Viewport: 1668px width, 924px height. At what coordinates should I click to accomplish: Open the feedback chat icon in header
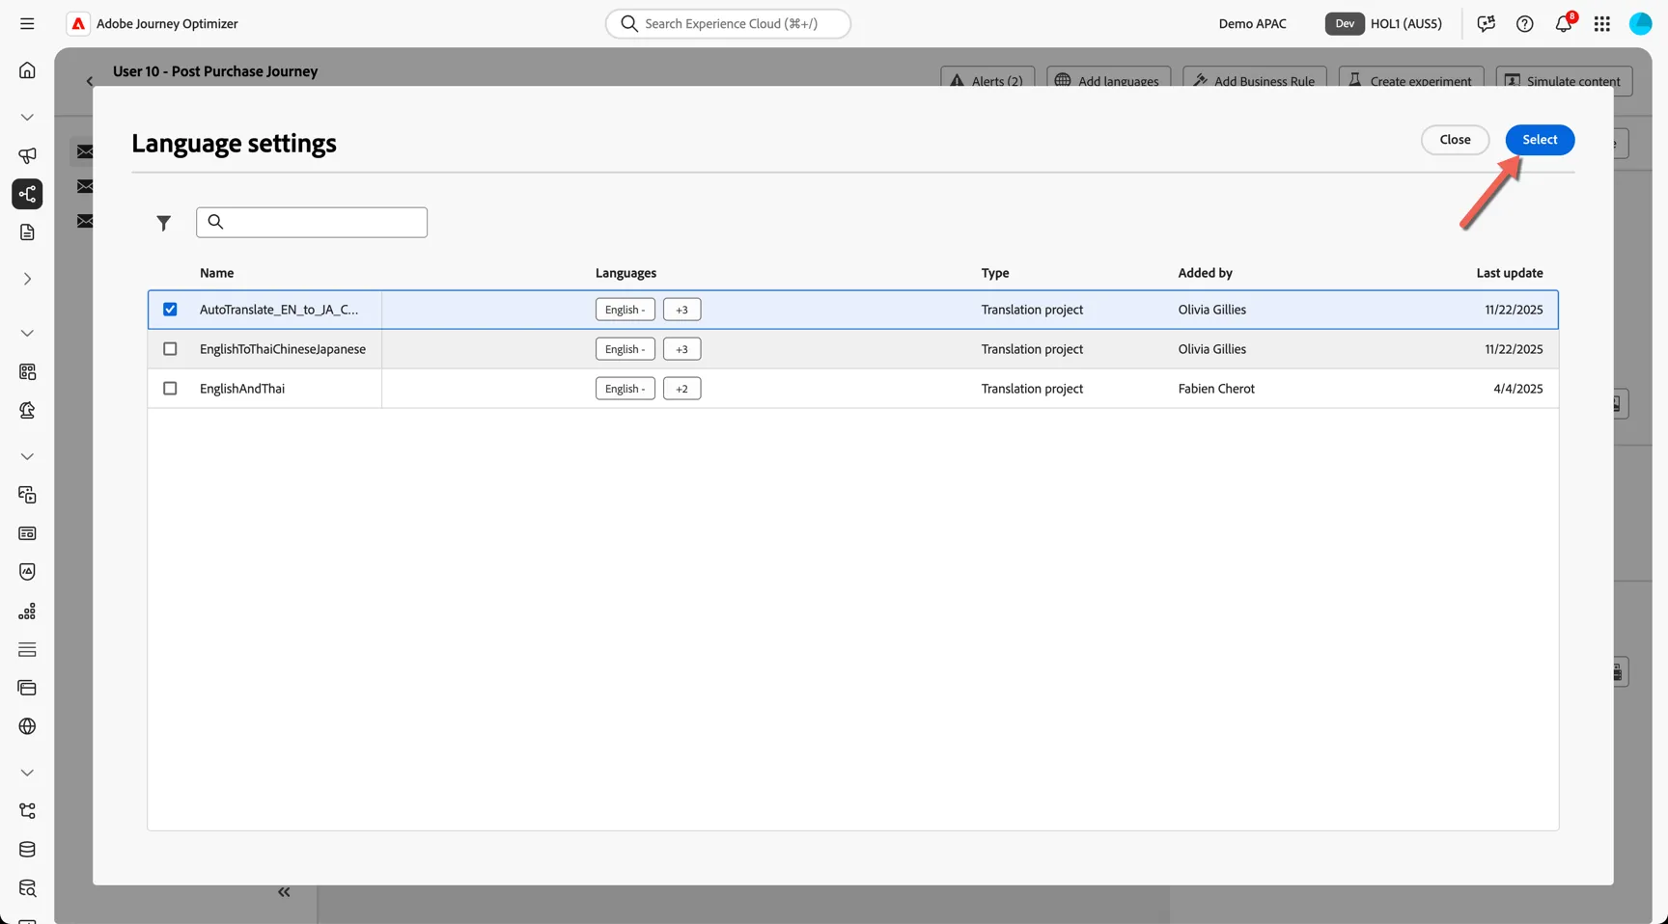coord(1486,23)
